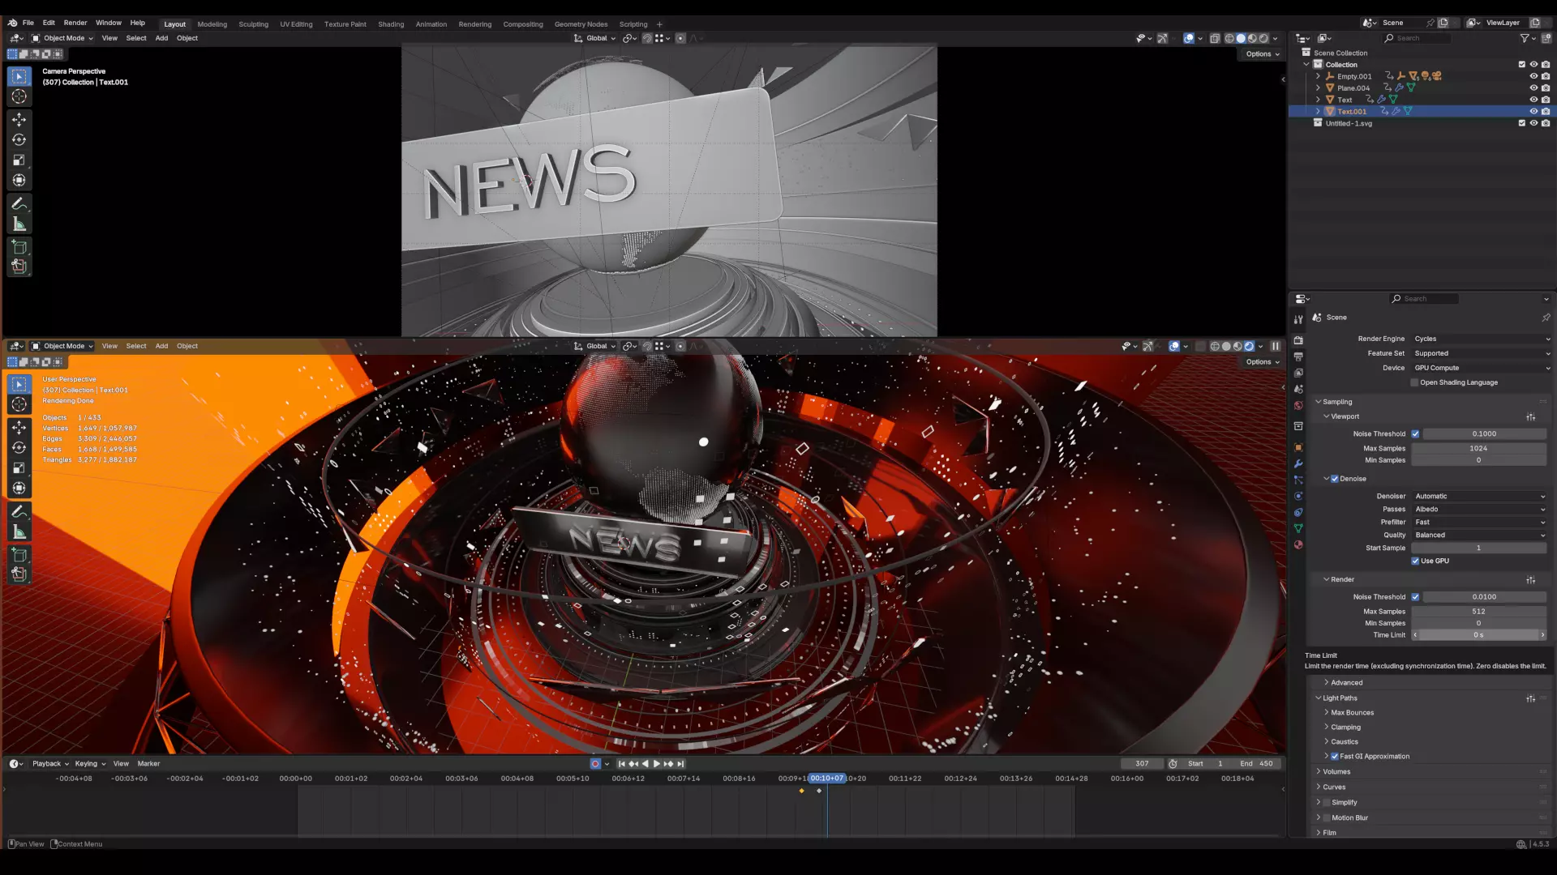Click the new collection icon in outliner

pyautogui.click(x=1546, y=38)
